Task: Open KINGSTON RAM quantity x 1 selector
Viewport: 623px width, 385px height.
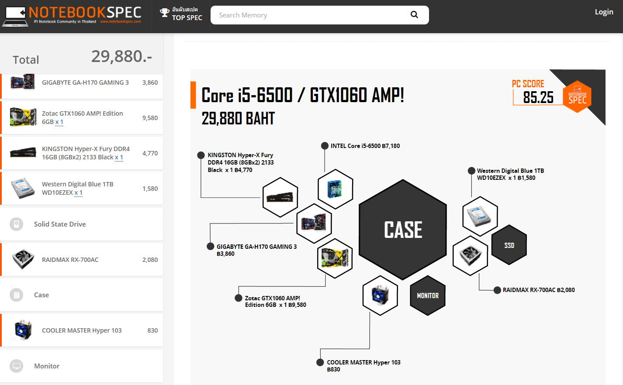Action: pyautogui.click(x=119, y=158)
